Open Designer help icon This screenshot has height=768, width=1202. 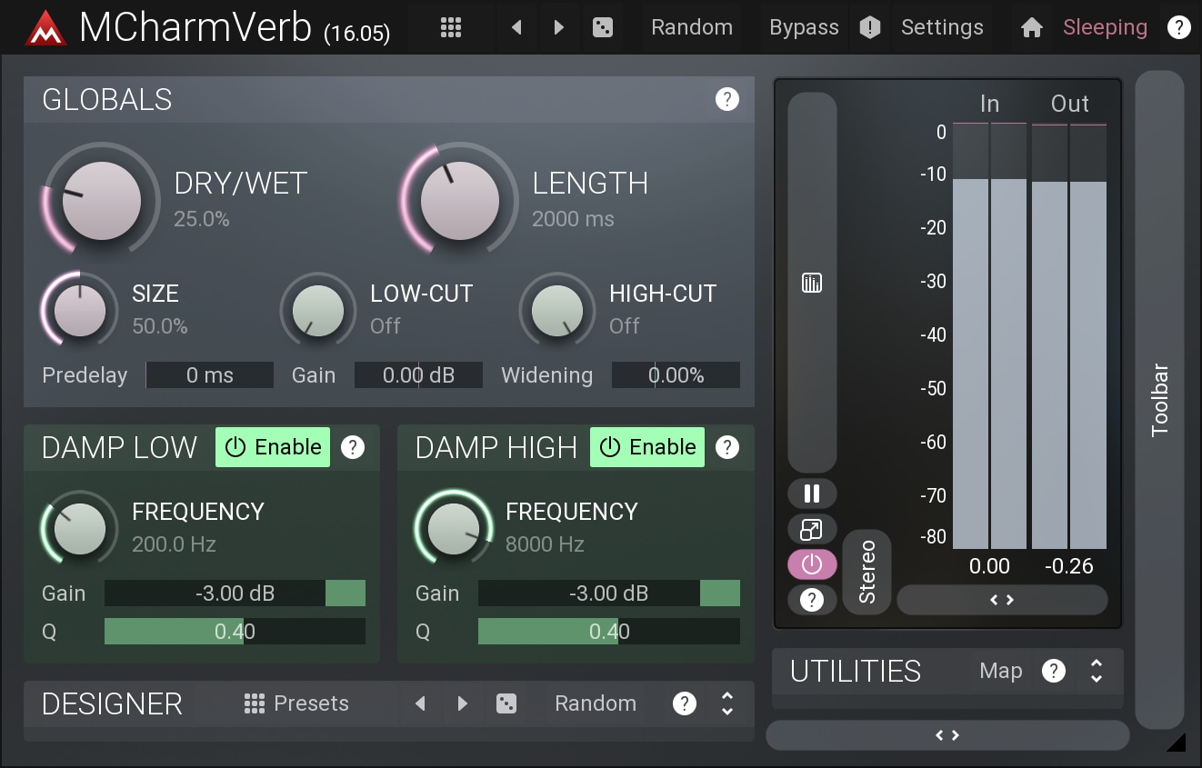pos(685,703)
